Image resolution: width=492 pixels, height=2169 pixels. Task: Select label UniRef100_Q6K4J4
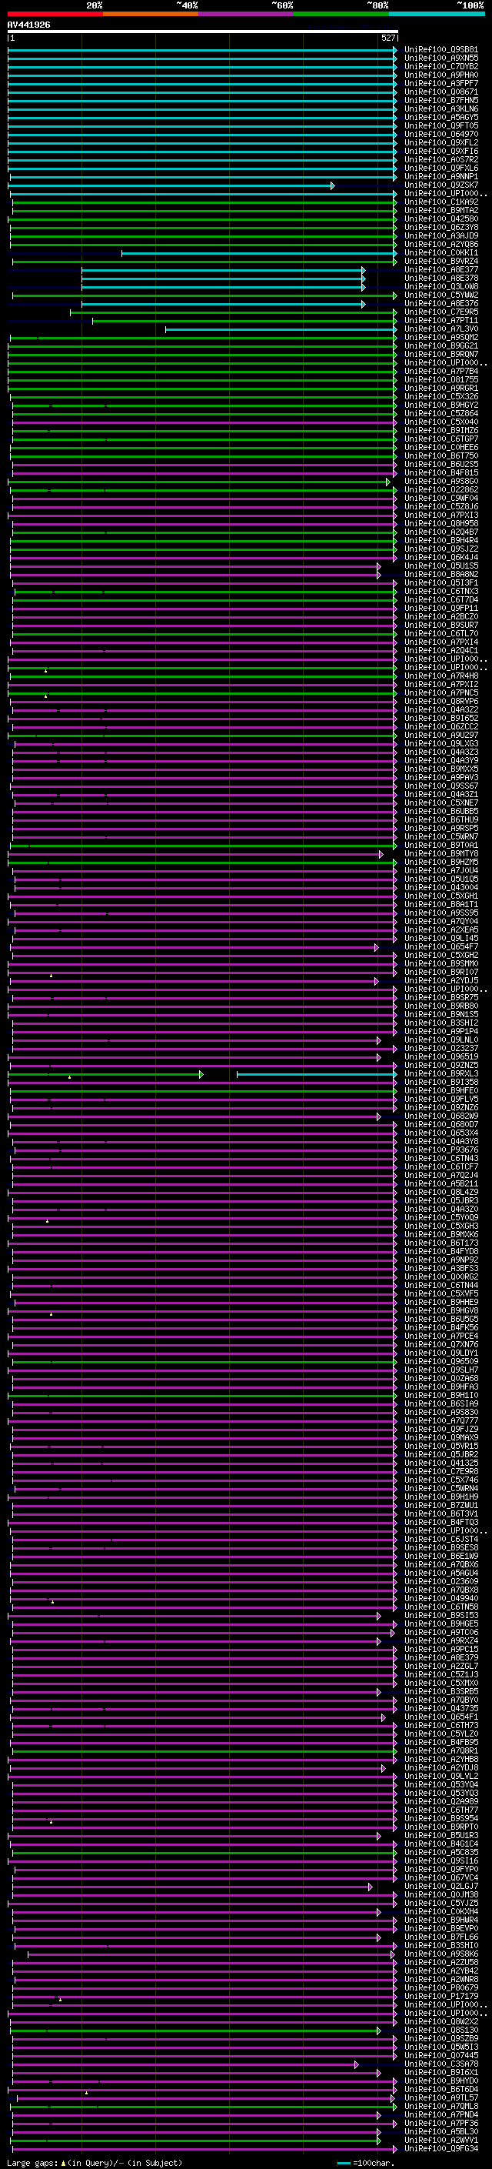pyautogui.click(x=440, y=557)
